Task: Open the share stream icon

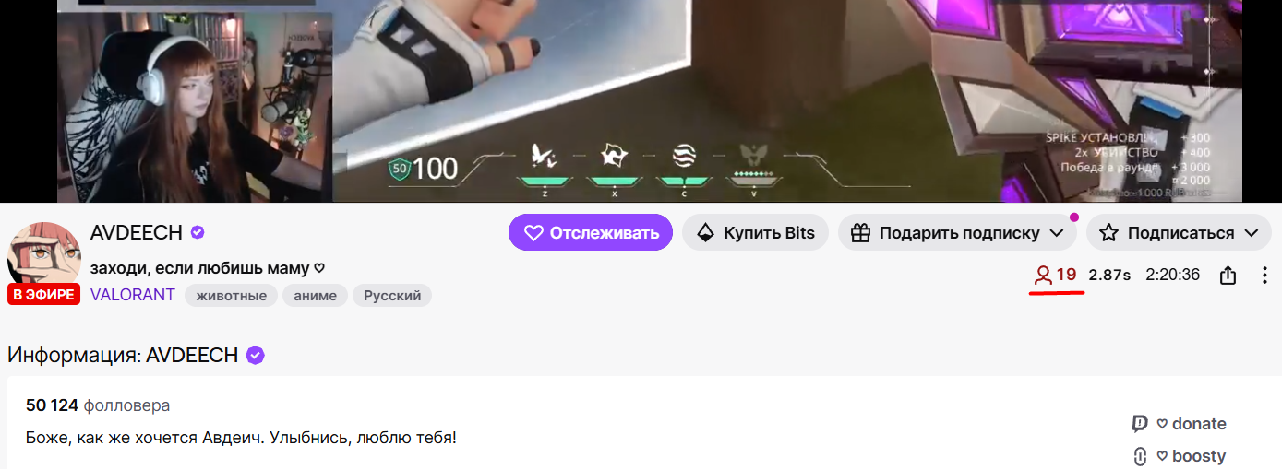Action: tap(1228, 275)
